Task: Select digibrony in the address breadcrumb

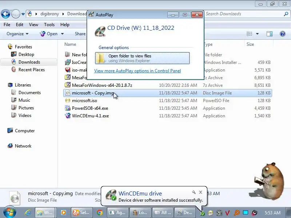Action: pyautogui.click(x=49, y=14)
